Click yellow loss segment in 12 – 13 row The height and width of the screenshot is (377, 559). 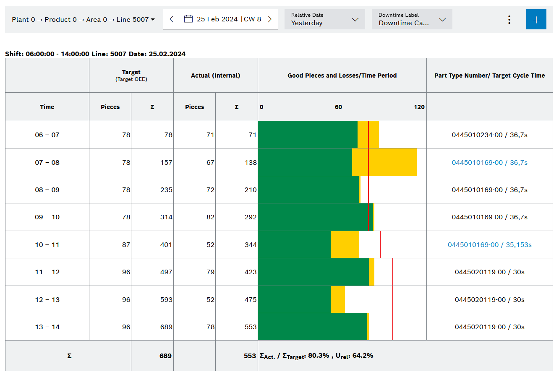[337, 299]
